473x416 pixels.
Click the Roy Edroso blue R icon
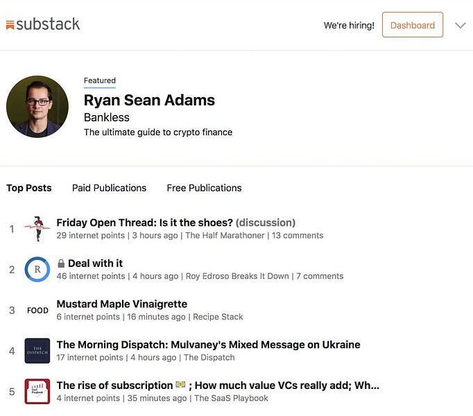coord(37,270)
